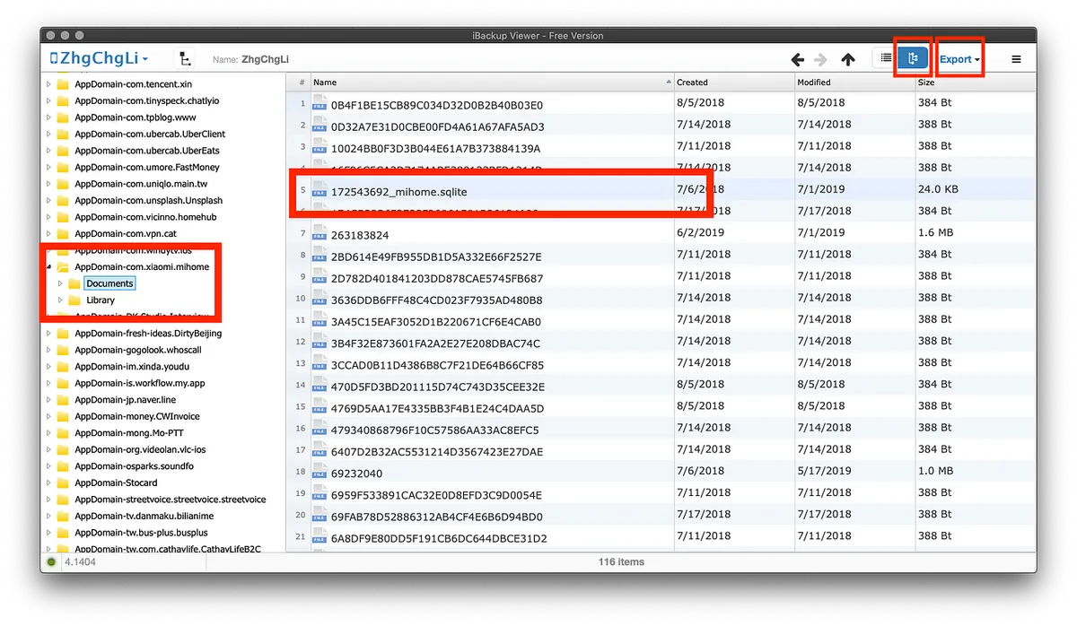The image size is (1077, 626).
Task: Click file icon of 172543692_mihome.sqlite
Action: tap(320, 191)
